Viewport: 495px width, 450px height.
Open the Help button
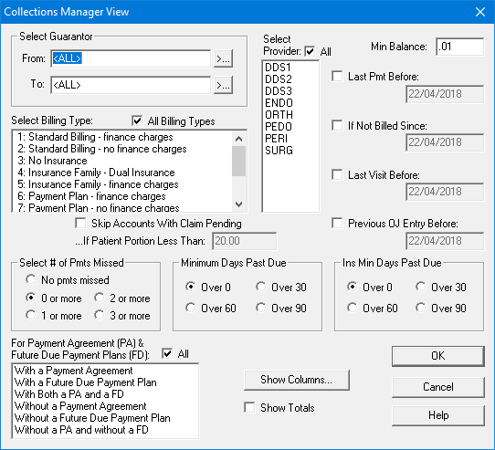click(437, 415)
